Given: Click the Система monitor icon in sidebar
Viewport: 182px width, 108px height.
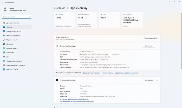Looking at the screenshot, I should tap(4, 27).
